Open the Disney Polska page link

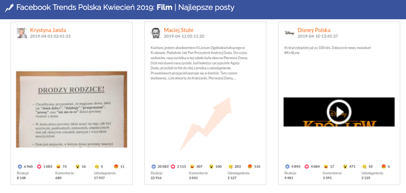click(x=314, y=30)
